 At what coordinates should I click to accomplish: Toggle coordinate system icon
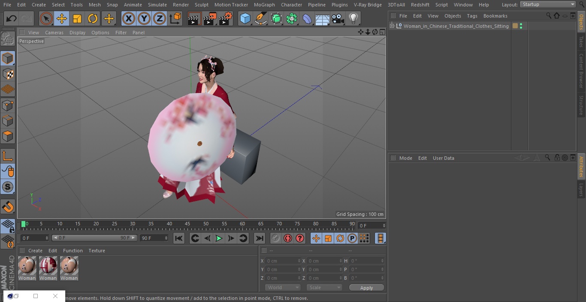175,18
